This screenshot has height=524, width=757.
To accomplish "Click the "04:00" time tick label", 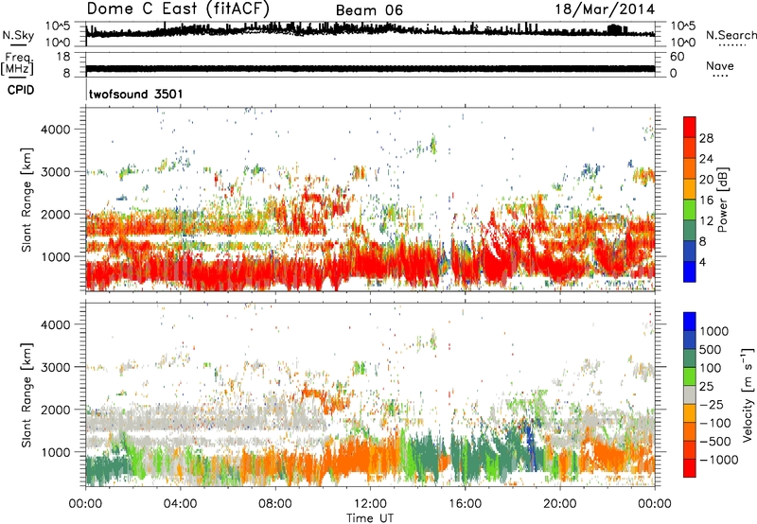I will tap(180, 504).
